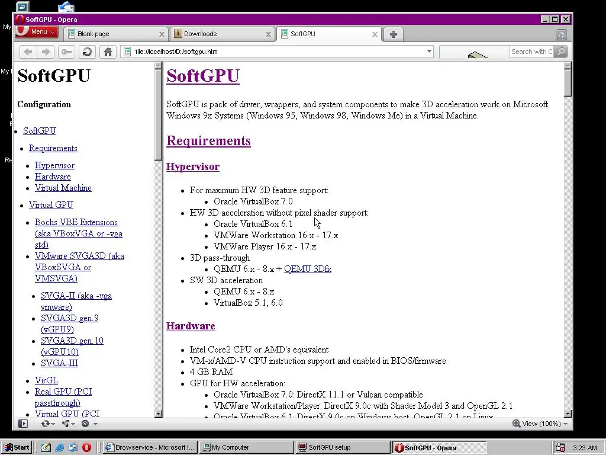Expand the address bar history dropdown

(429, 52)
